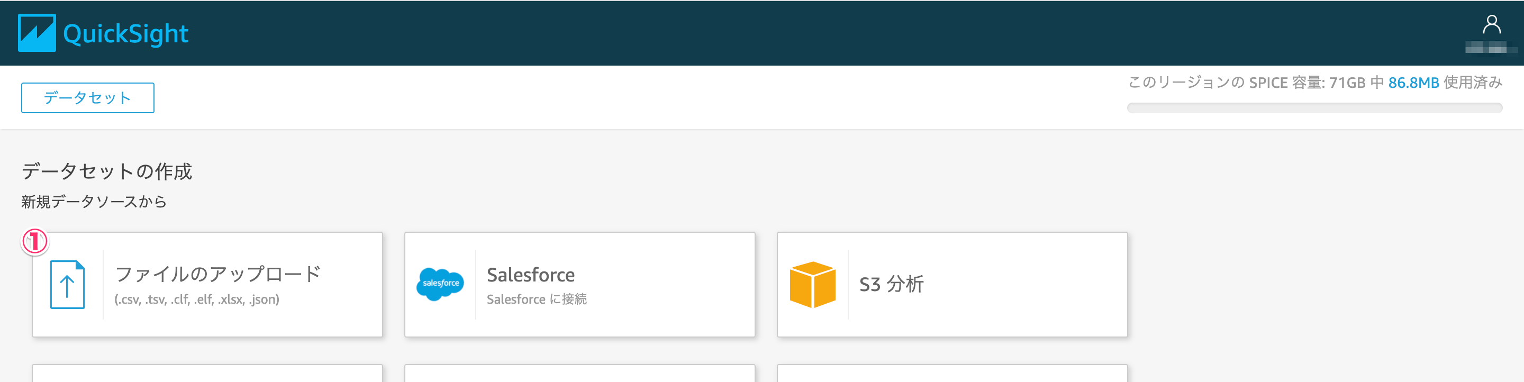Choose the Salesforce data source title
Viewport: 1524px width, 382px height.
pyautogui.click(x=530, y=275)
